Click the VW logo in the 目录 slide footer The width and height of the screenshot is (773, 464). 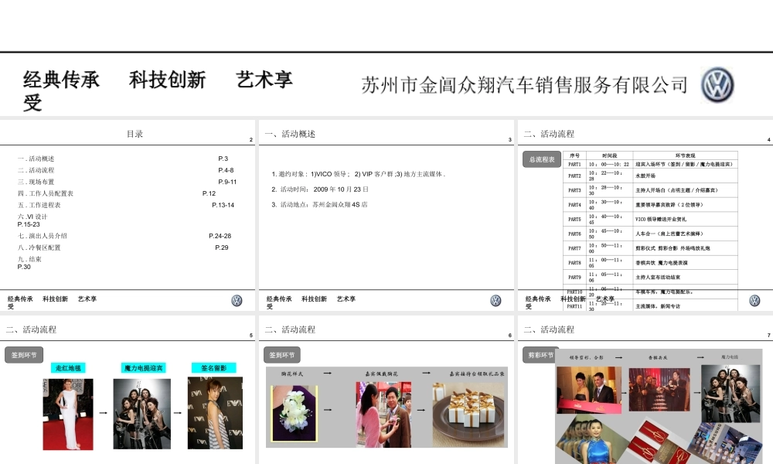point(237,300)
